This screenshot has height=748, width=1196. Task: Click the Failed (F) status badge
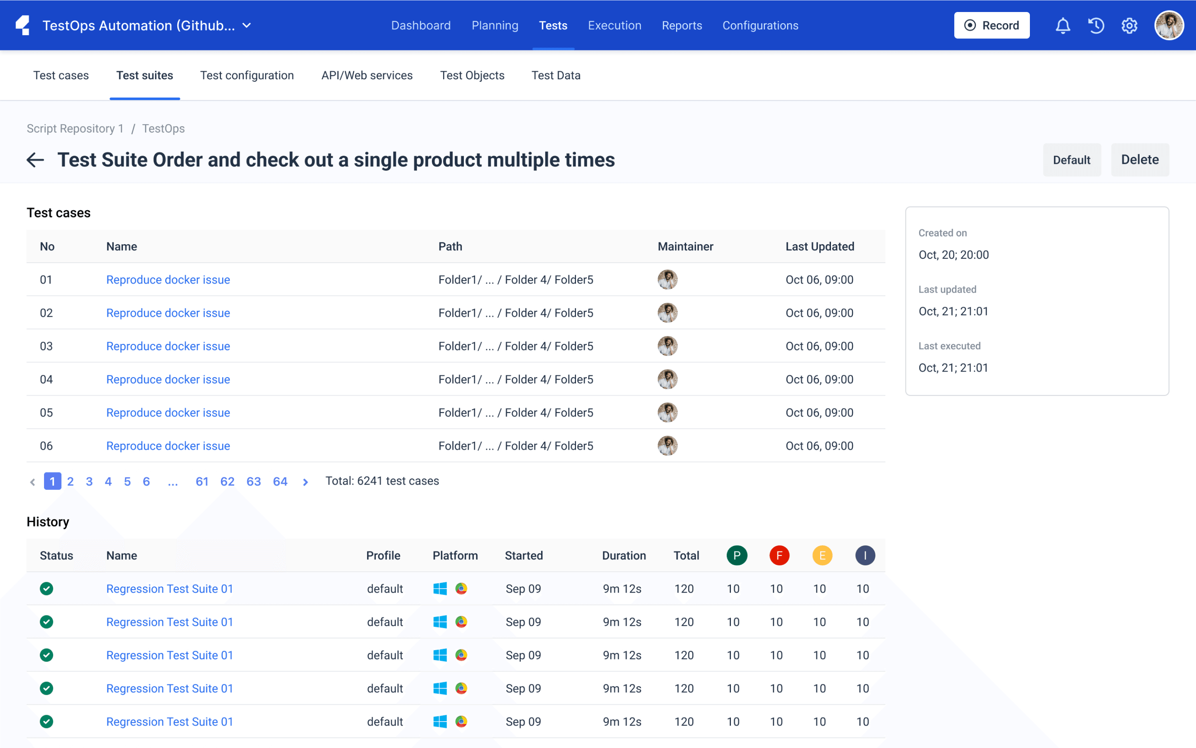point(779,555)
